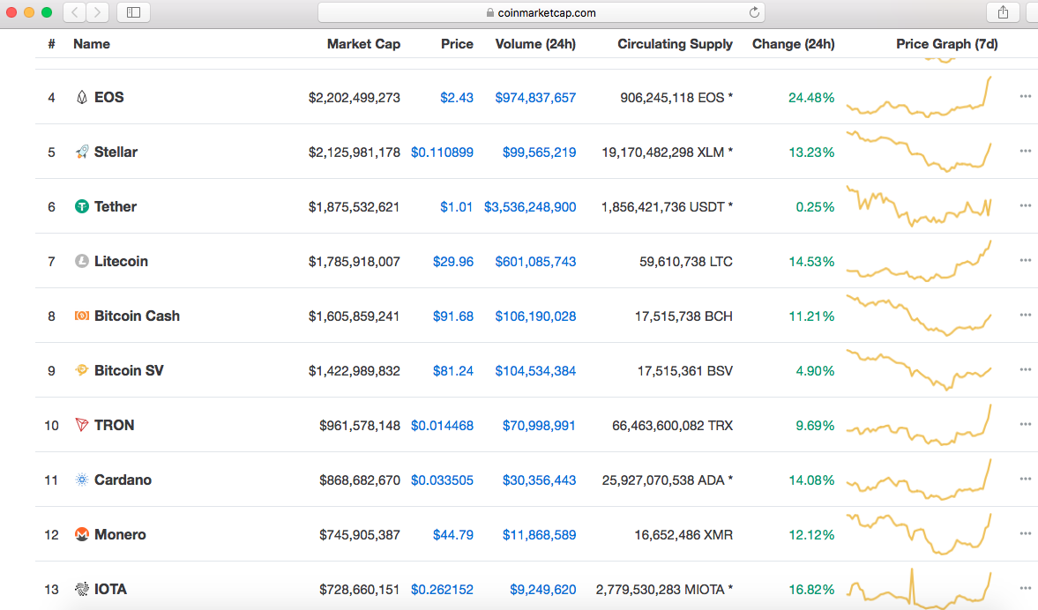Screen dimensions: 1038x610
Task: Open the more options menu for Bitcoin SV
Action: pyautogui.click(x=1026, y=370)
